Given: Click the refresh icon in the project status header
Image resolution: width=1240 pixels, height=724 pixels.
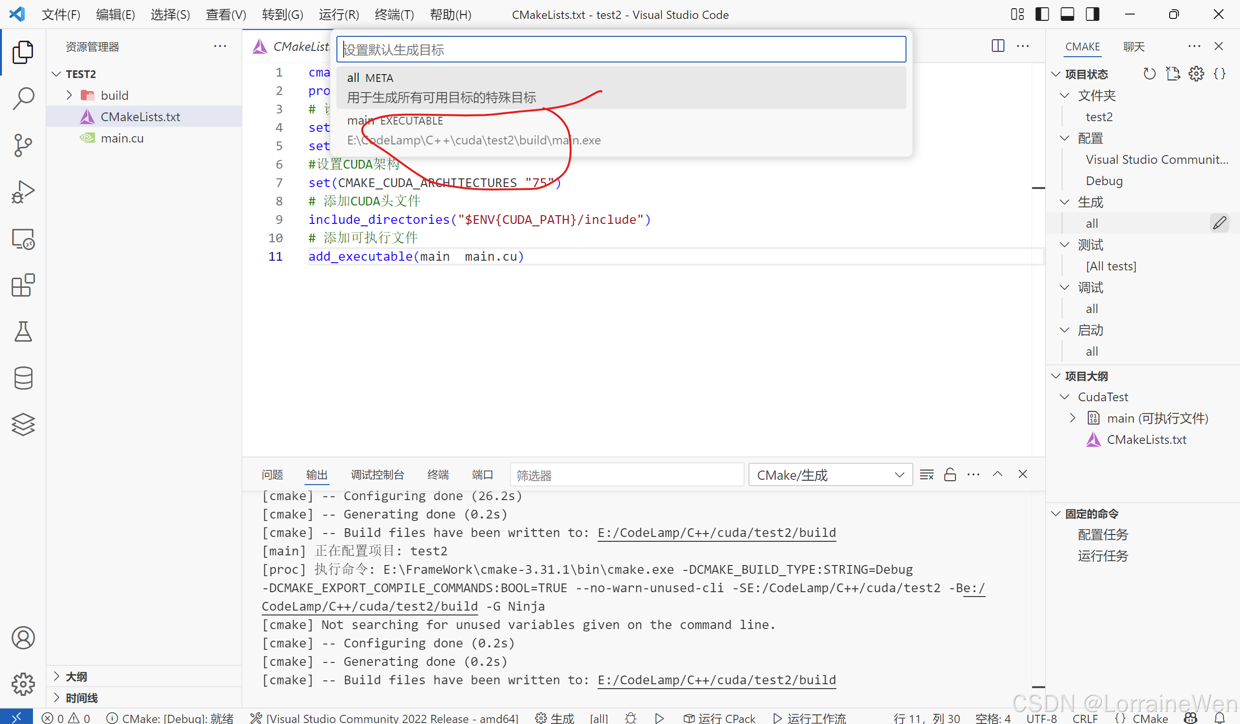Looking at the screenshot, I should pos(1149,74).
